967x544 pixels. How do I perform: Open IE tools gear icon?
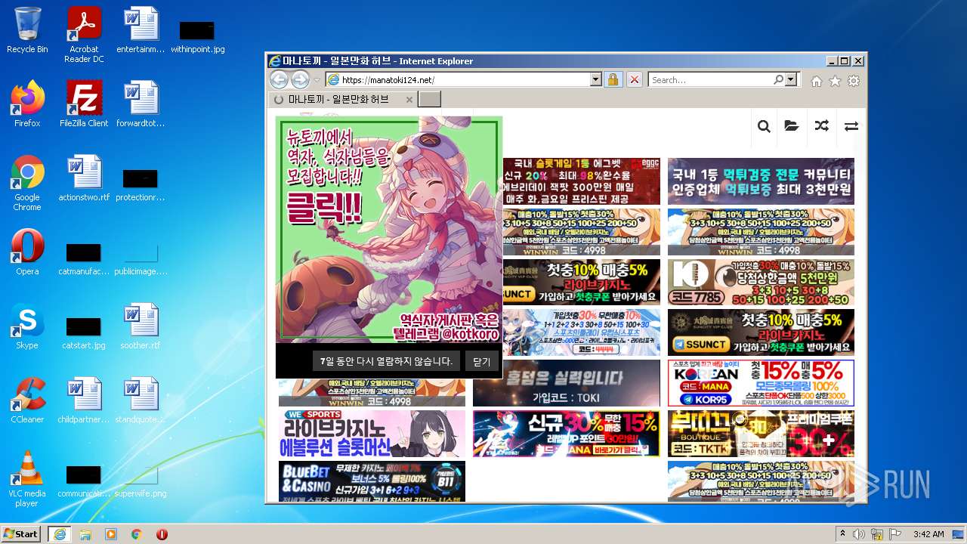(854, 81)
